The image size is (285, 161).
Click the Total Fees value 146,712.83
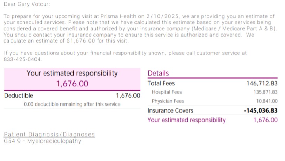pos(262,83)
